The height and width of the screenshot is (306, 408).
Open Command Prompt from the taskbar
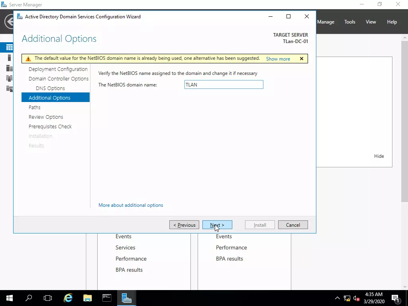[x=107, y=298]
